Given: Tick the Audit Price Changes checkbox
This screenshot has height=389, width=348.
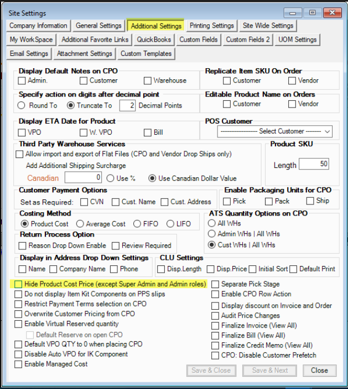Looking at the screenshot, I should coord(215,315).
